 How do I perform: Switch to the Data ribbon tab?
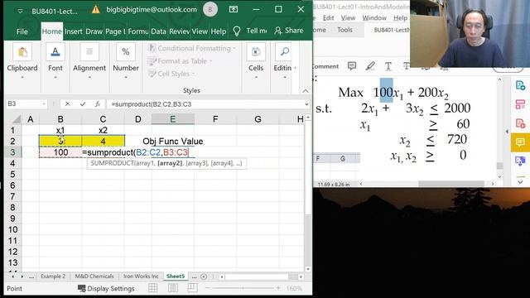point(158,31)
